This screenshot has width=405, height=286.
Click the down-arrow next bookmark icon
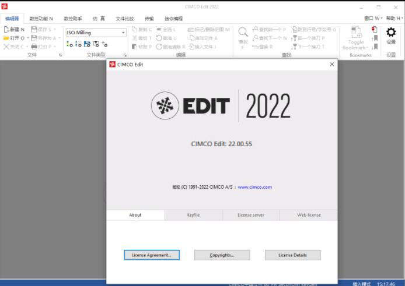(375, 47)
